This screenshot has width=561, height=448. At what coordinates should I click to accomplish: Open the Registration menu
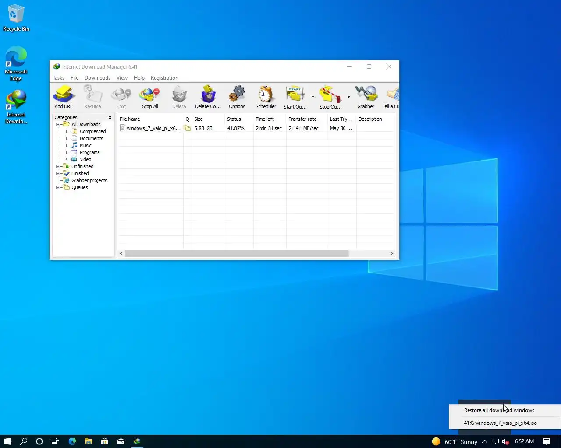point(164,78)
